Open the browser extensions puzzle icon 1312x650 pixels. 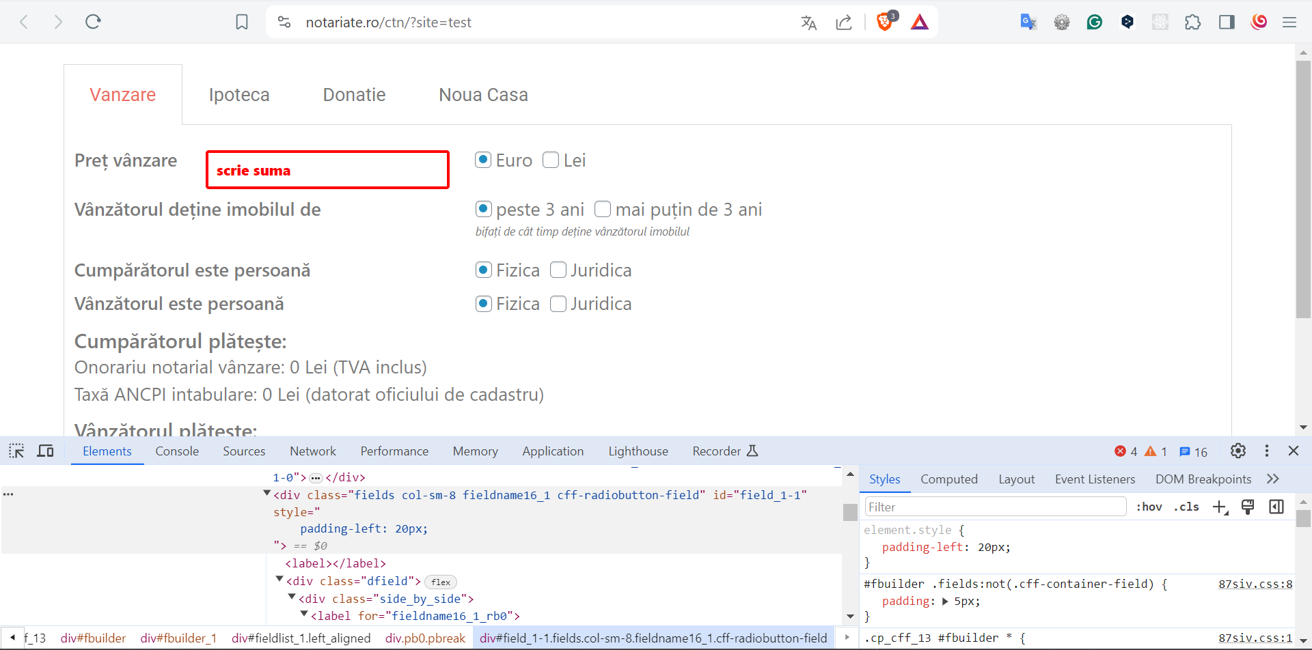point(1192,23)
